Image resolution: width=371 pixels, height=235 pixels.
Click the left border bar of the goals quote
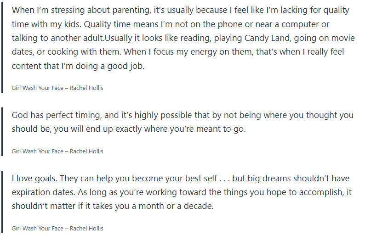pyautogui.click(x=2, y=201)
